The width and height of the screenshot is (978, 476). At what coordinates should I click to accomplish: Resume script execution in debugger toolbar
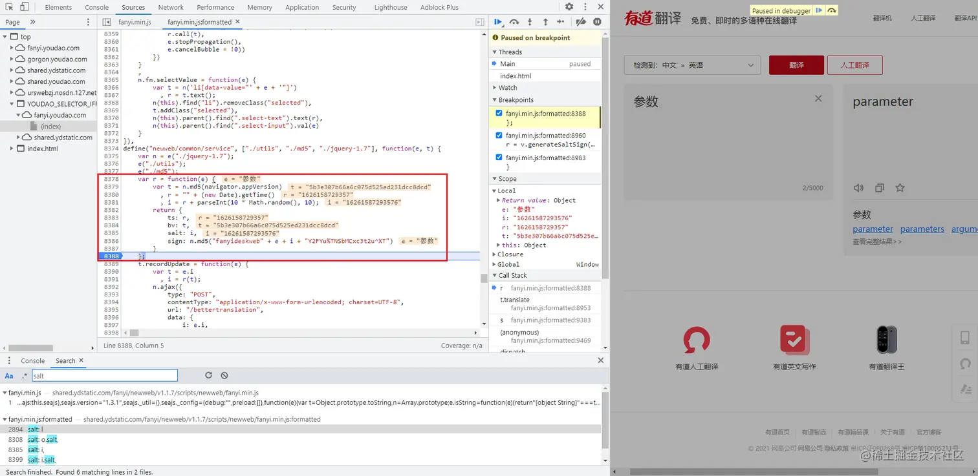pyautogui.click(x=498, y=22)
